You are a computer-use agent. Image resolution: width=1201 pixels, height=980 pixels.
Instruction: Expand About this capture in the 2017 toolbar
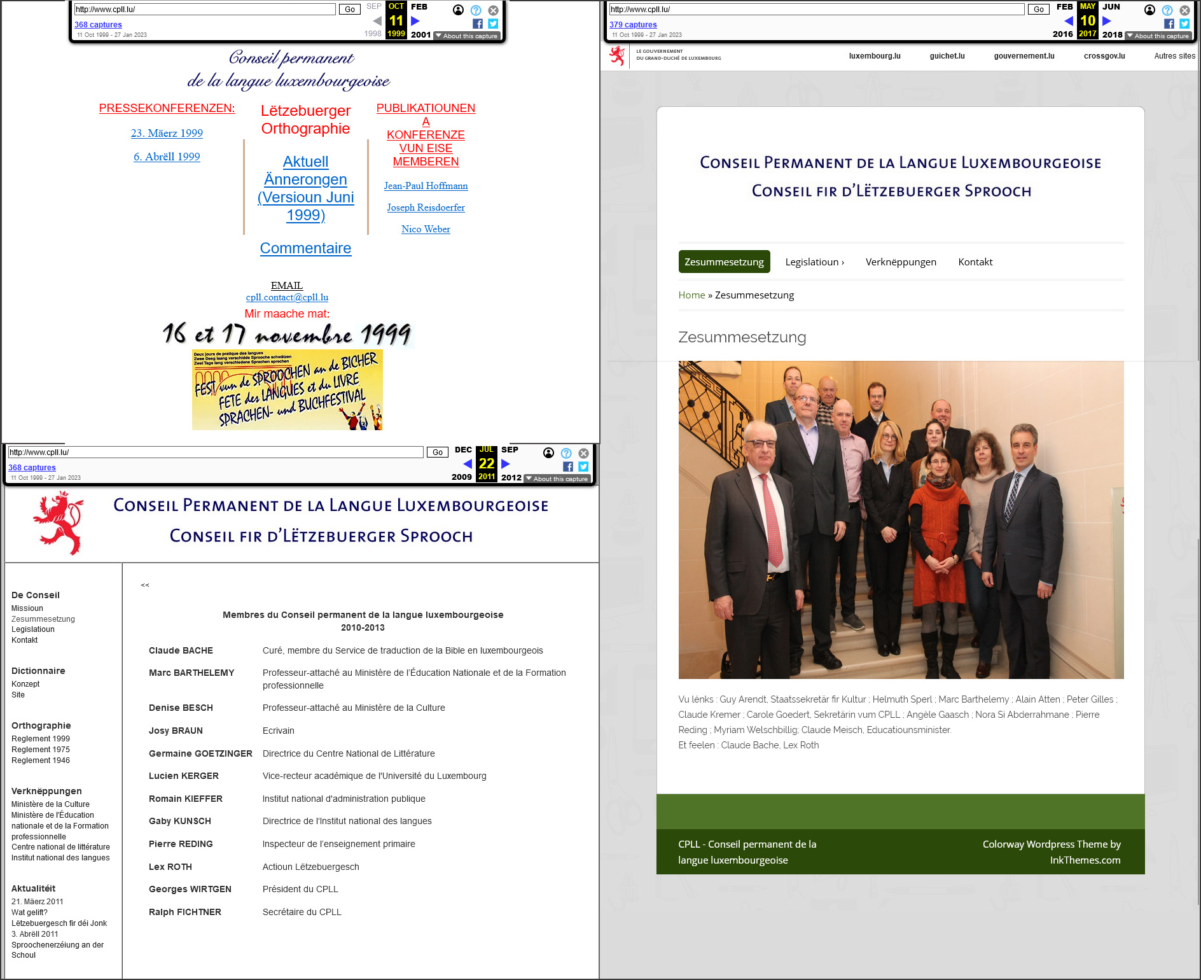coord(1158,36)
